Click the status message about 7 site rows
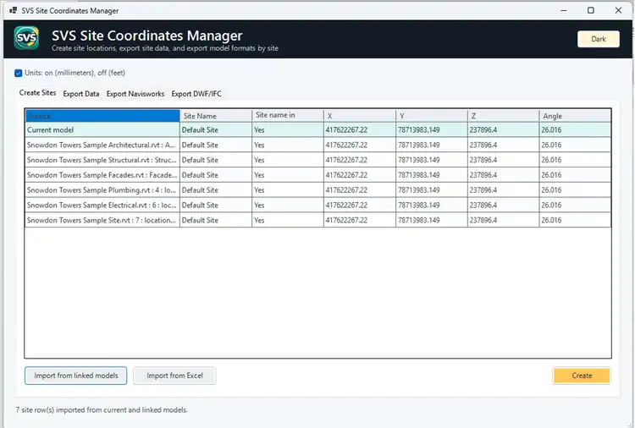Viewport: 635px width, 428px height. [x=102, y=409]
